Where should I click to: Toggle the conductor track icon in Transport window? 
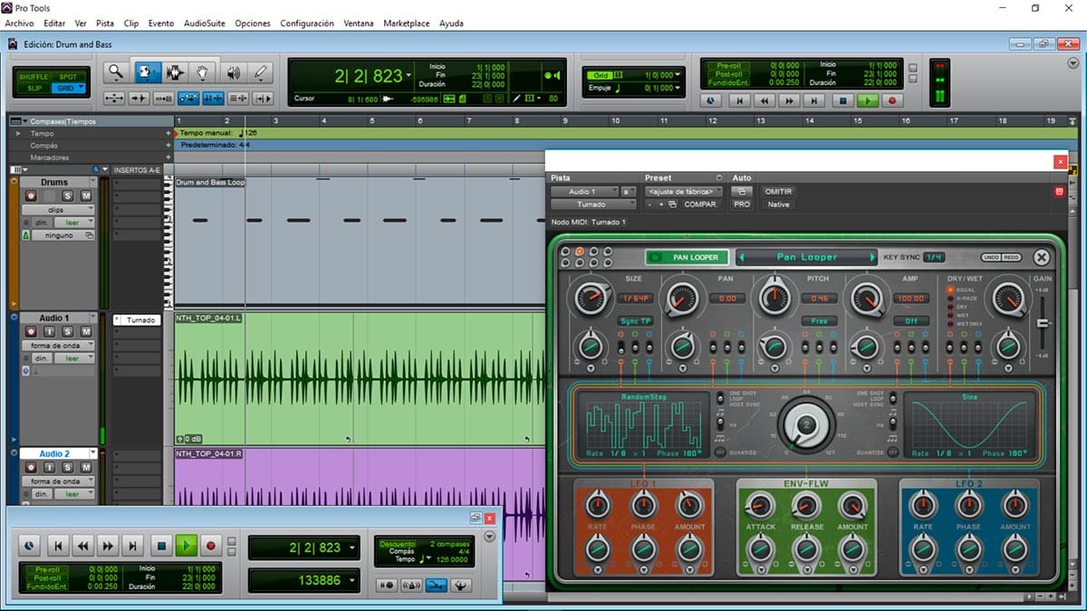click(x=461, y=586)
